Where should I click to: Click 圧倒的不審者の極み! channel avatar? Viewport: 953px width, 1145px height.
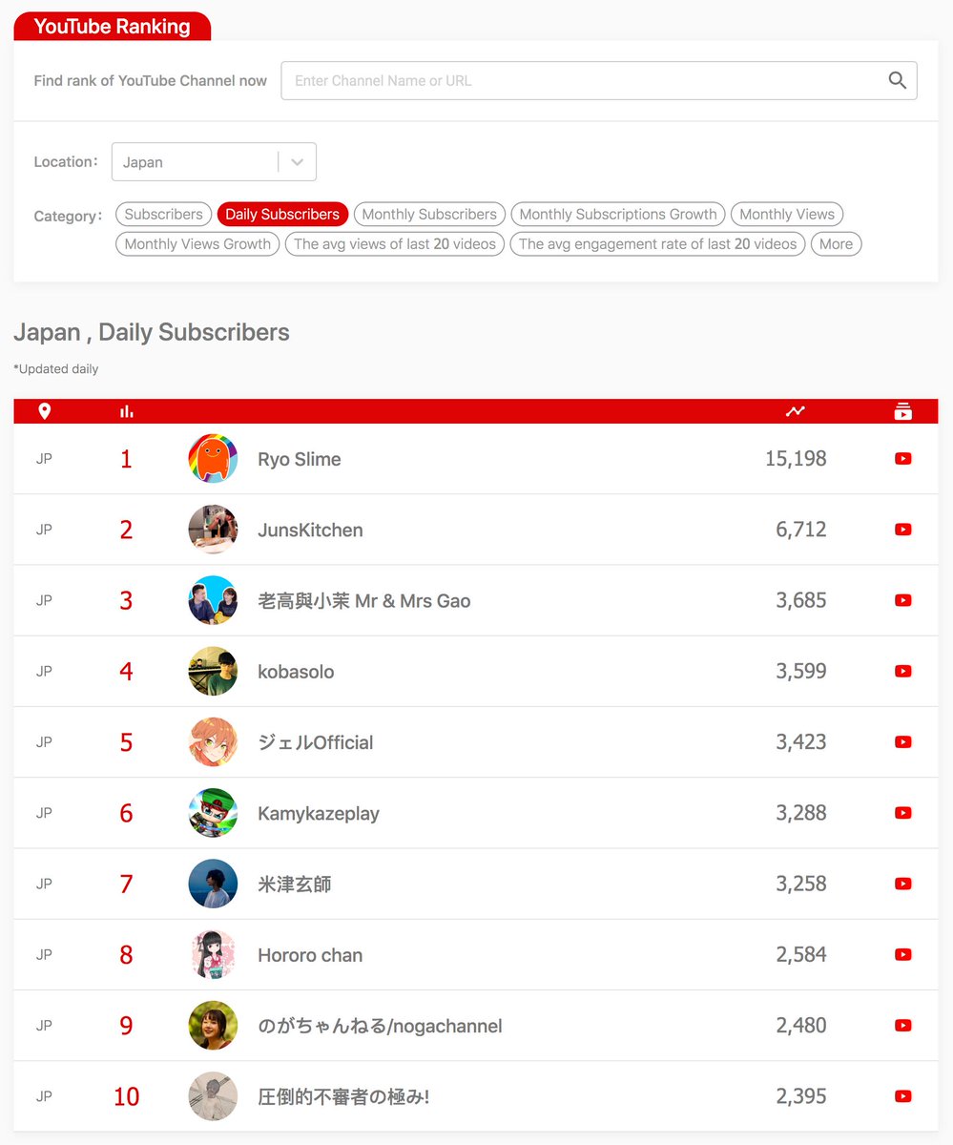click(213, 1096)
